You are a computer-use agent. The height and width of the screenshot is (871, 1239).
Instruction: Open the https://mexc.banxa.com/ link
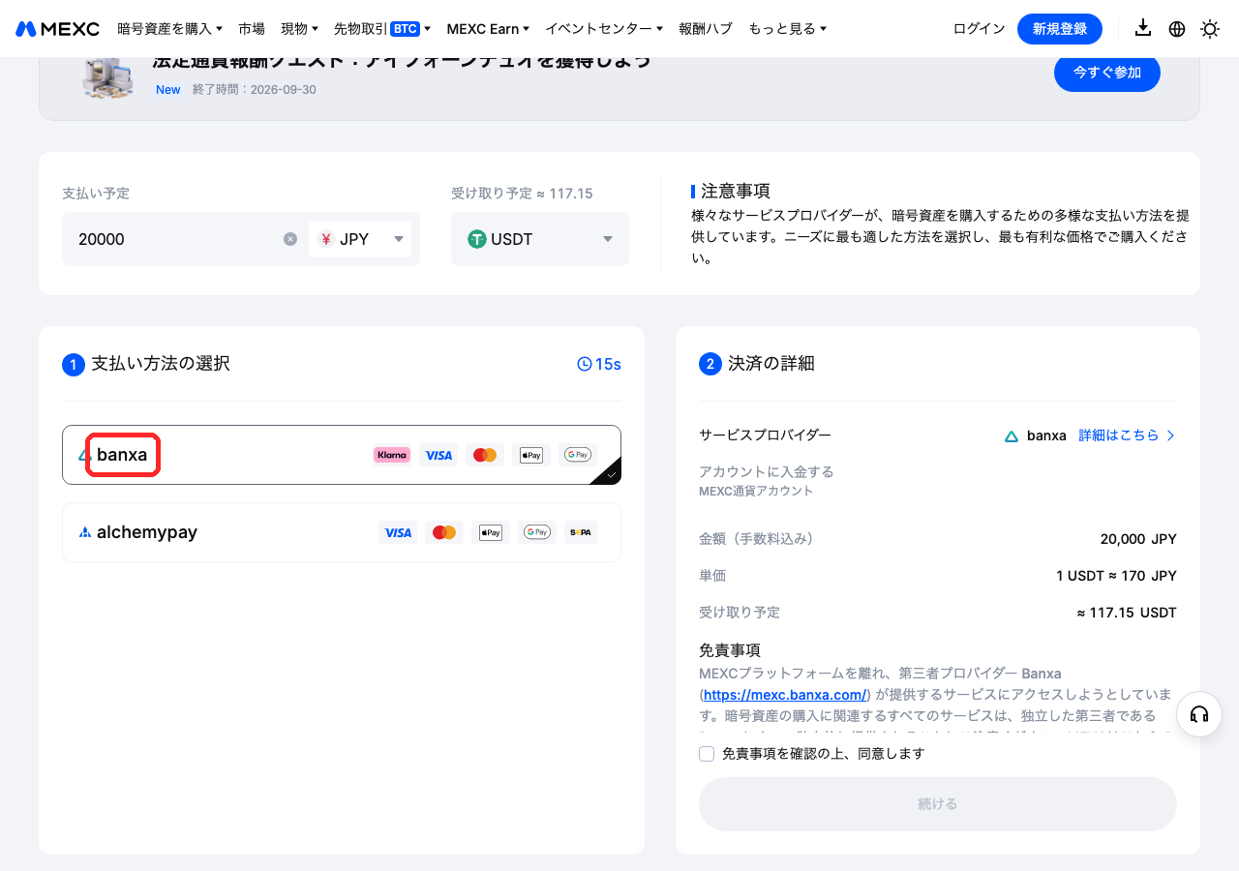(787, 695)
